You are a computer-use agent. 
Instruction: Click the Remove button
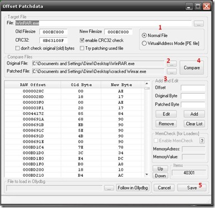pyautogui.click(x=166, y=124)
